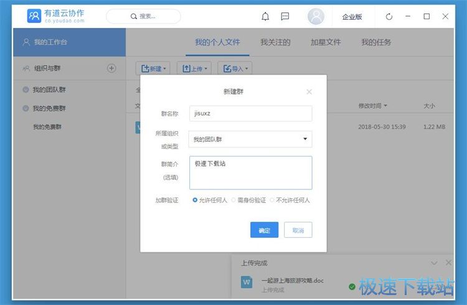This screenshot has height=305, width=467.
Task: Click the refresh icon in title bar
Action: (x=389, y=17)
